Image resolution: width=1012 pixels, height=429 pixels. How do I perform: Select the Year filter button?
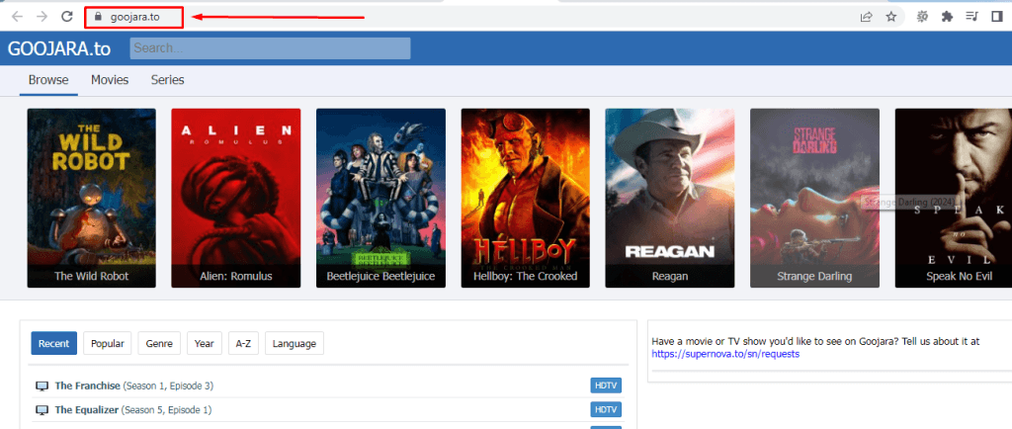point(204,343)
